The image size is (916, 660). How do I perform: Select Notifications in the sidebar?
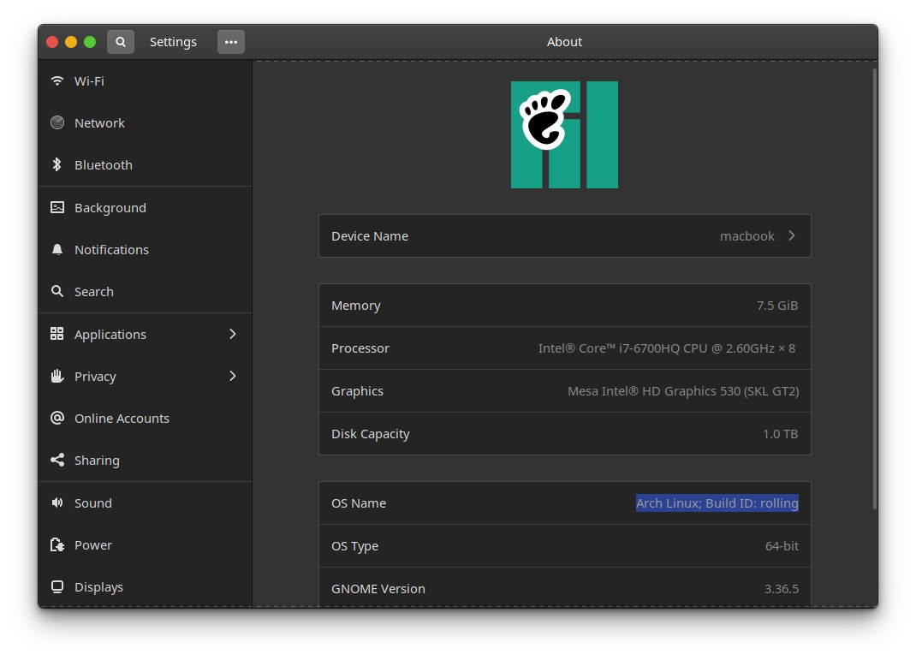tap(145, 250)
